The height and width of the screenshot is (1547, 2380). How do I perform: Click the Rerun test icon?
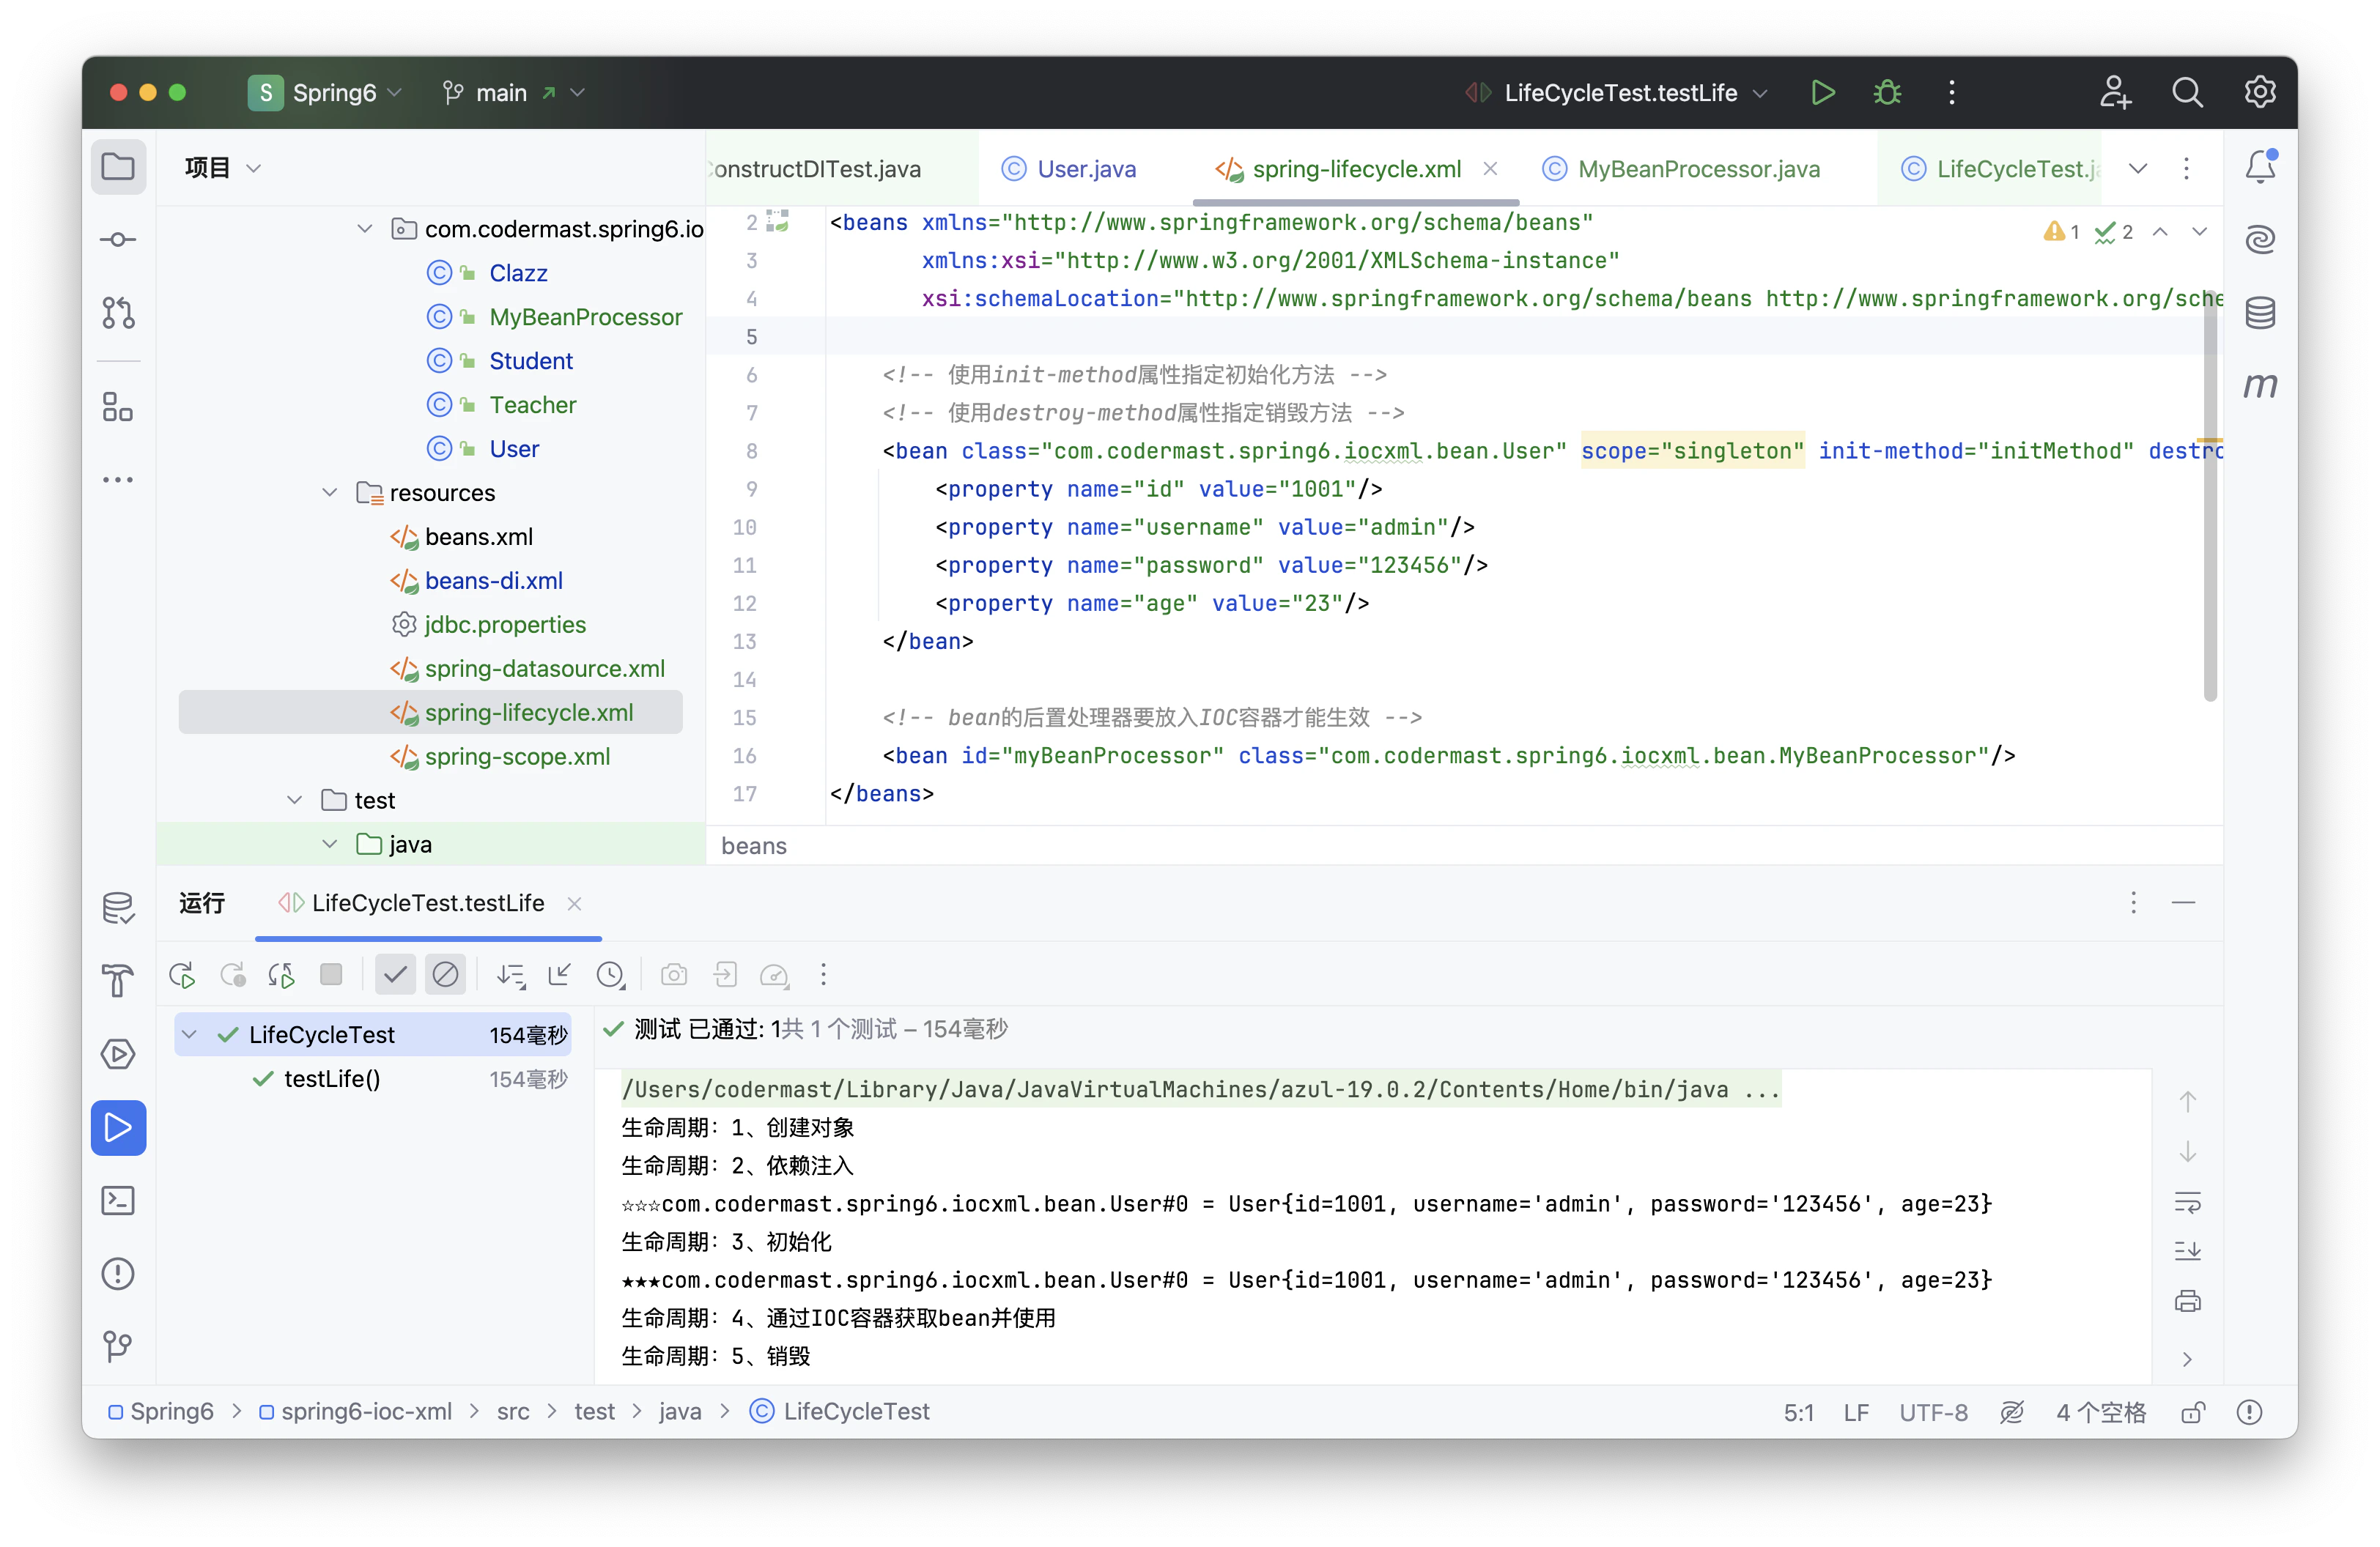[183, 974]
